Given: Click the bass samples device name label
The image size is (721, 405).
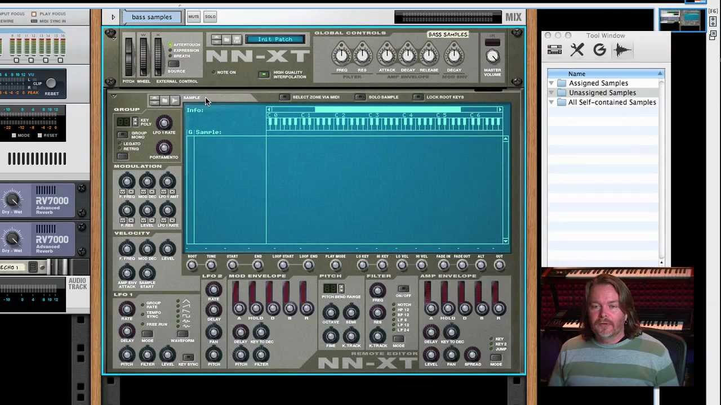Looking at the screenshot, I should pos(152,17).
